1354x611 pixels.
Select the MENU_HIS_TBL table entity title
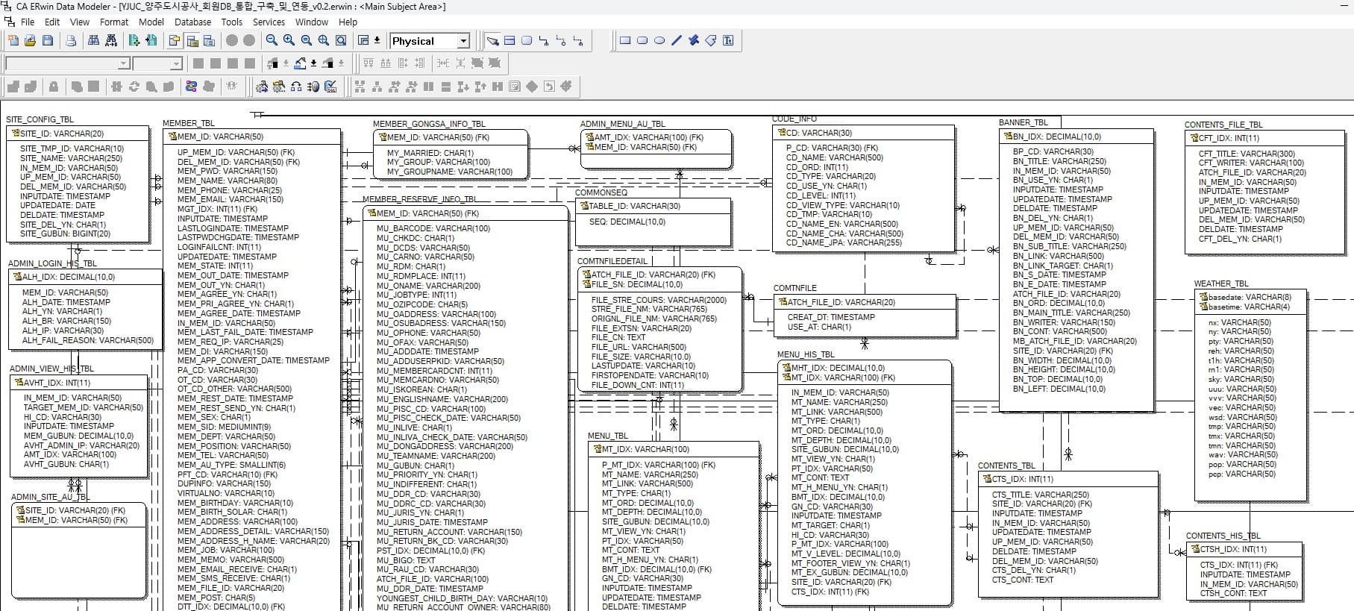pos(806,354)
